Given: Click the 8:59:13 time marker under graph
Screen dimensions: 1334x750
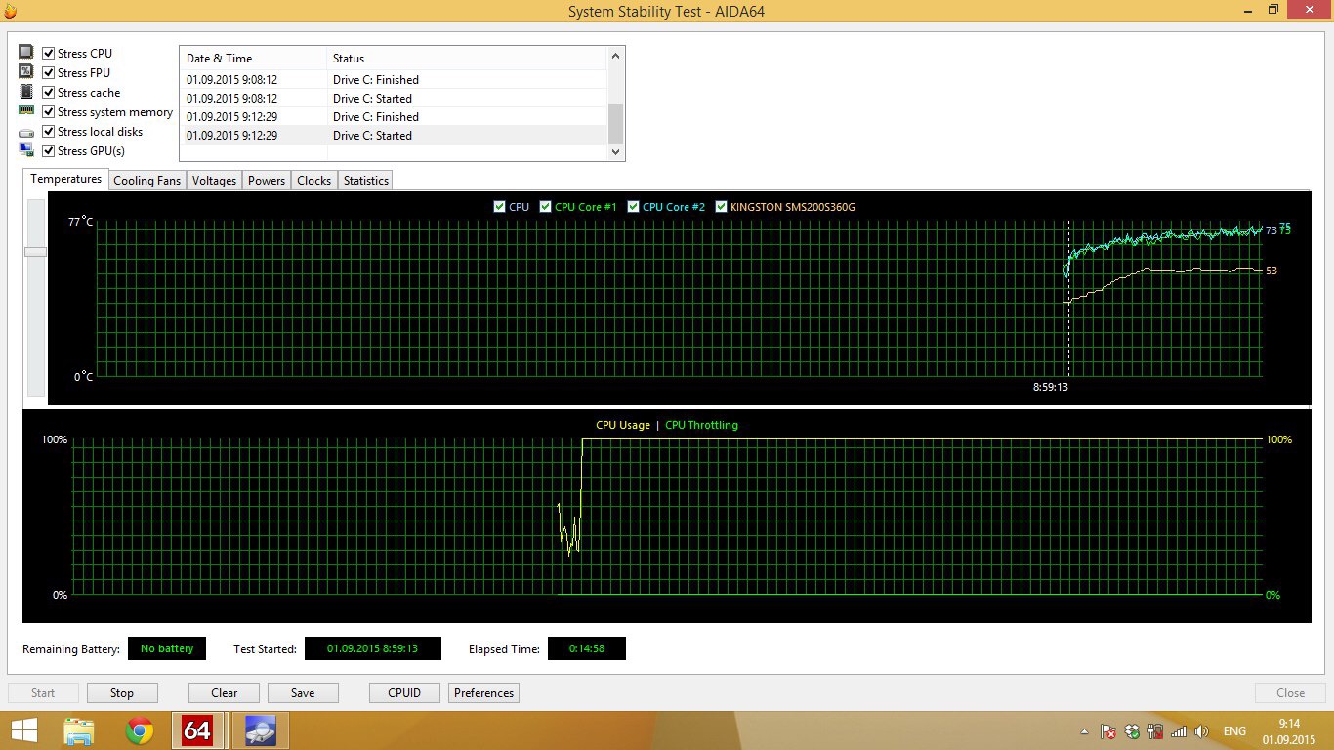Looking at the screenshot, I should click(x=1051, y=387).
